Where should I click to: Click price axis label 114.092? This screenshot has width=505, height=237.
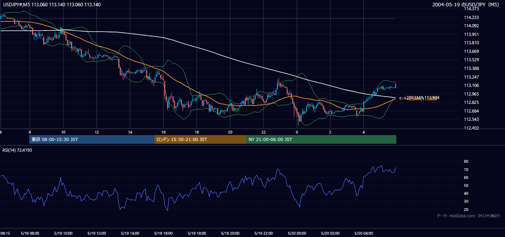471,26
